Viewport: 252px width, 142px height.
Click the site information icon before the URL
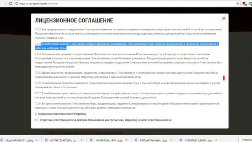point(17,4)
